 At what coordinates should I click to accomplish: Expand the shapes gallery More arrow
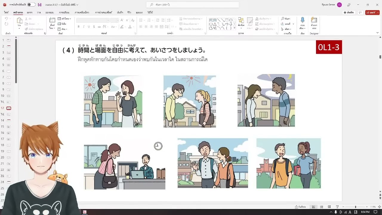pyautogui.click(x=235, y=28)
